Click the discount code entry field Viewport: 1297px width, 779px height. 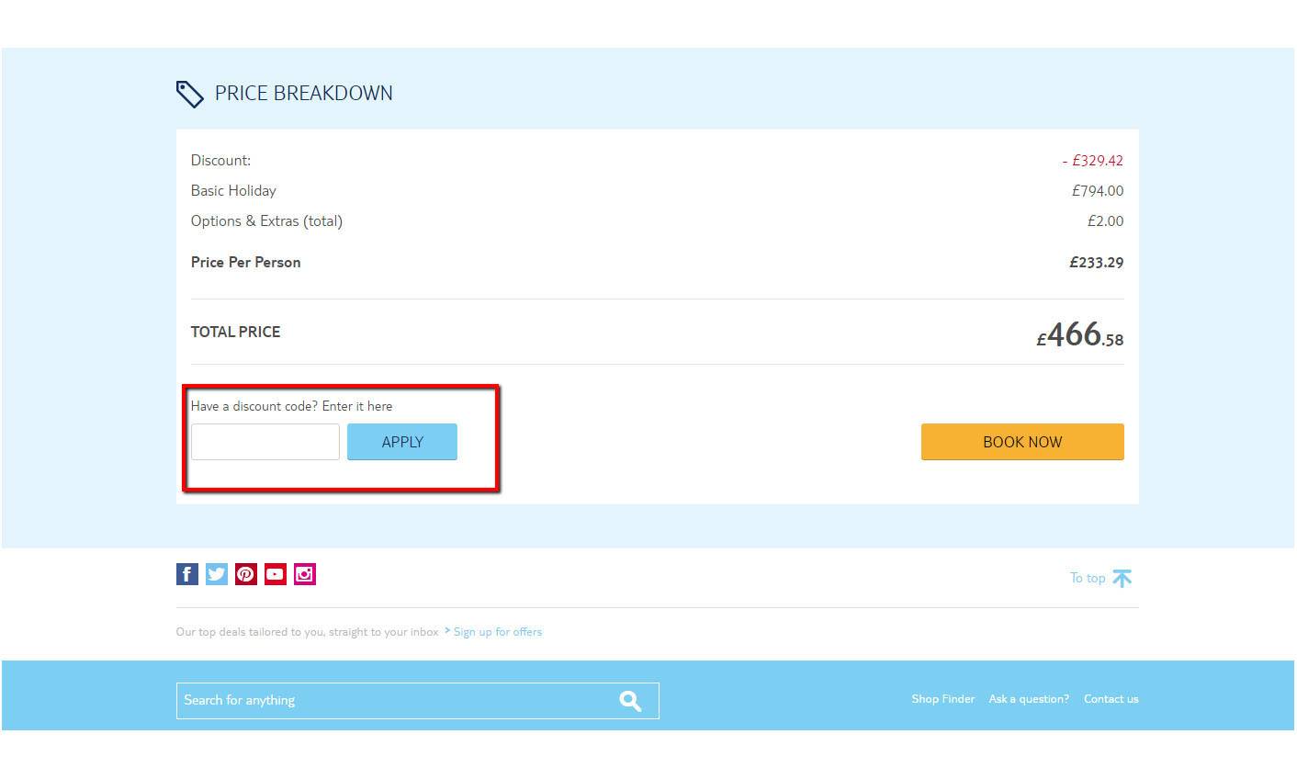click(x=265, y=442)
